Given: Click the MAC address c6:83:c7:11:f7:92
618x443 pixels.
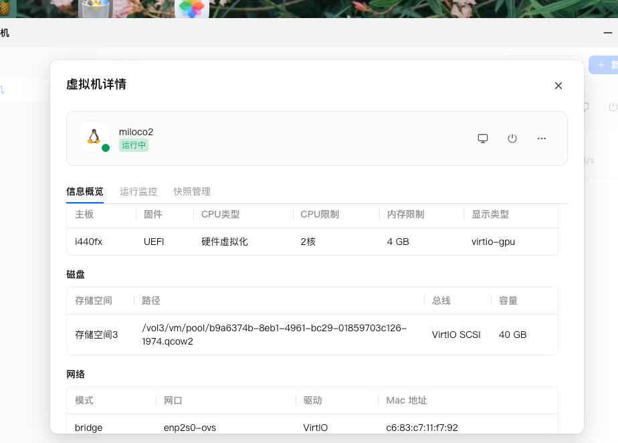Looking at the screenshot, I should [x=422, y=428].
